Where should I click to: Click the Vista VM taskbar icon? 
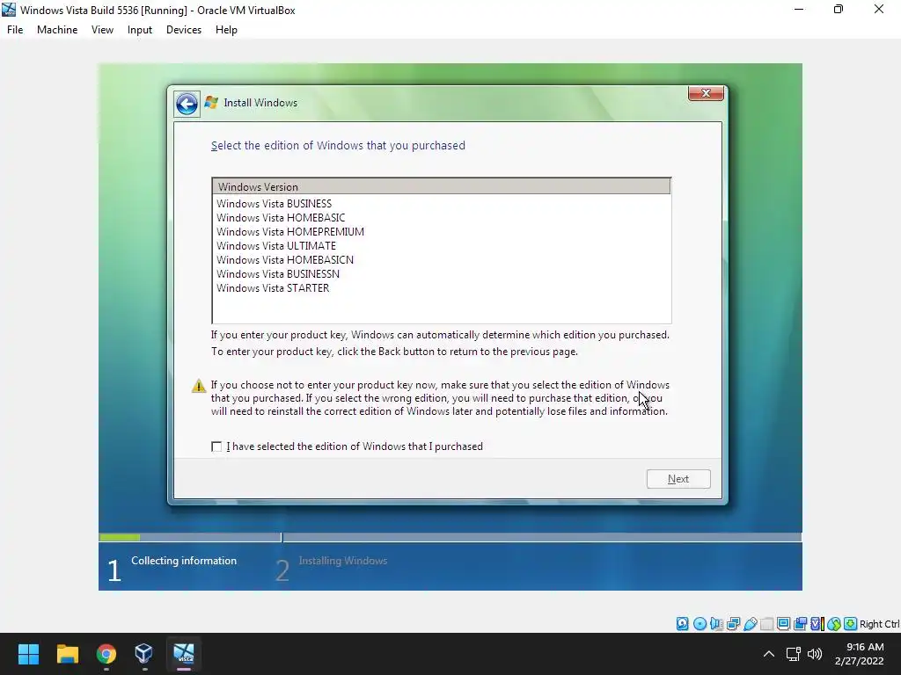(184, 654)
